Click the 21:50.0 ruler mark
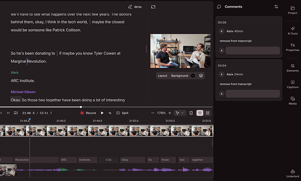This screenshot has width=301, height=181. 133,121
